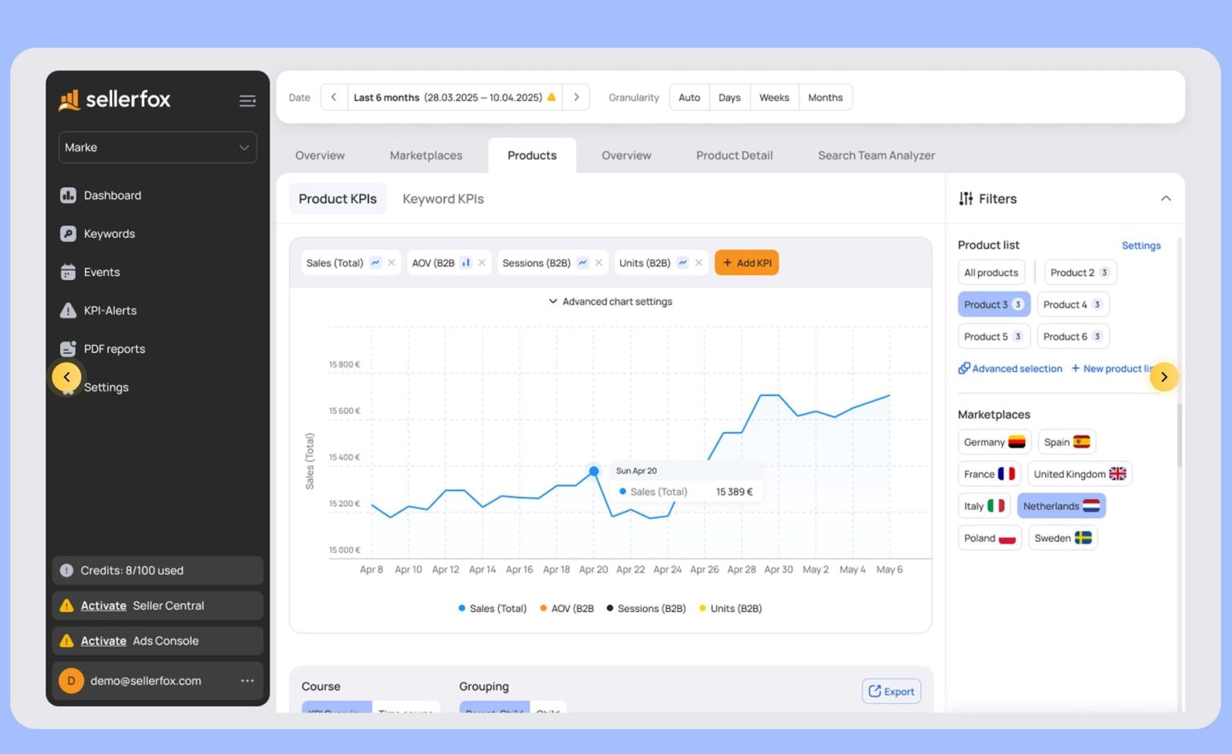Open Advanced selection link
This screenshot has width=1232, height=754.
click(x=1010, y=368)
